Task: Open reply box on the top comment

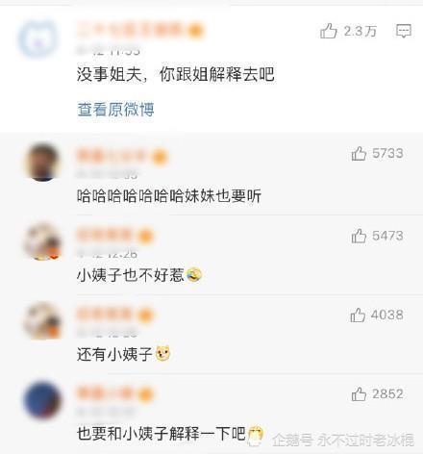Action: pos(404,31)
